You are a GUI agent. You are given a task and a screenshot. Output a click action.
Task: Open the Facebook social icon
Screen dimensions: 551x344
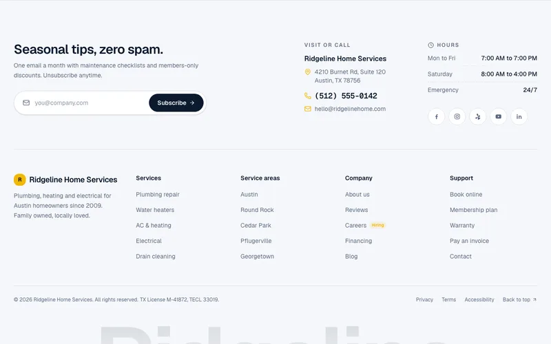click(x=436, y=116)
